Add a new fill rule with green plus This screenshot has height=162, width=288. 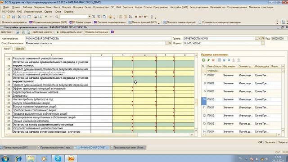(203, 60)
